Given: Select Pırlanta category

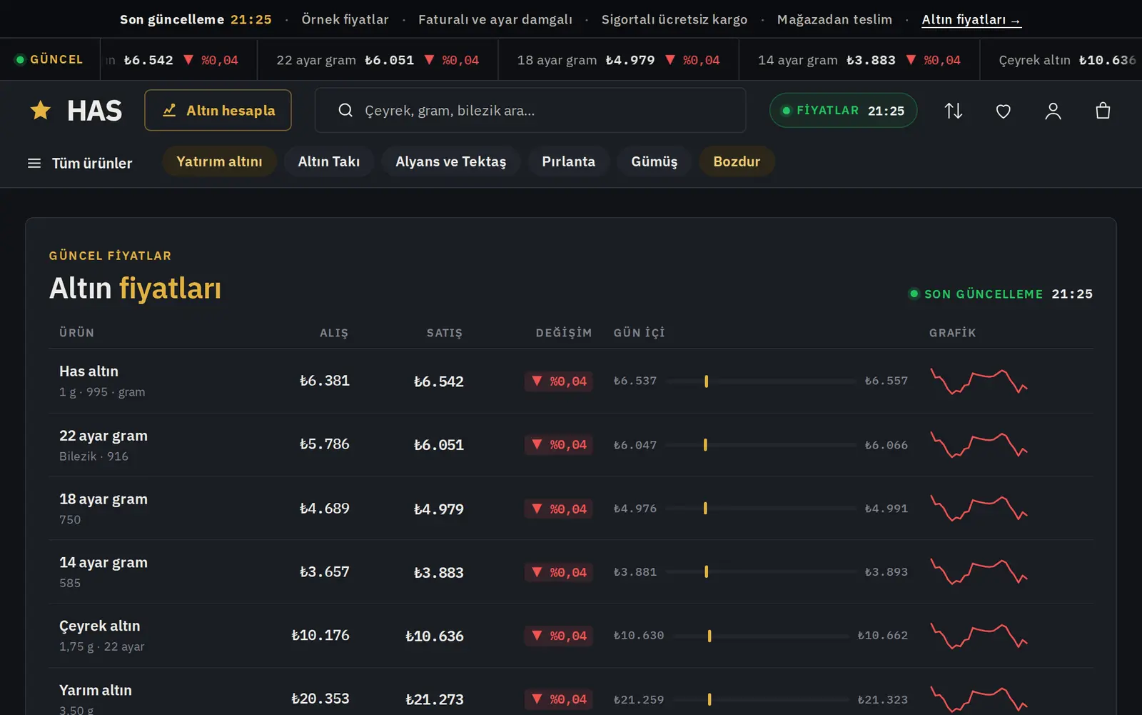Looking at the screenshot, I should pyautogui.click(x=568, y=161).
